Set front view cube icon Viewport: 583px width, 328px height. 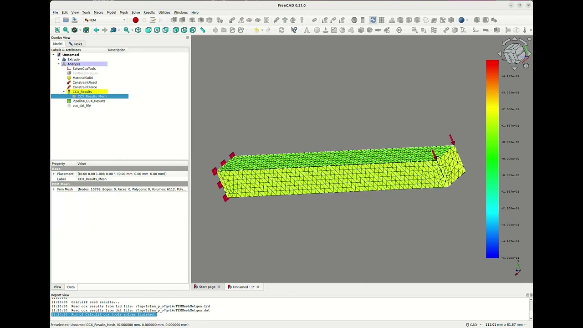(148, 30)
